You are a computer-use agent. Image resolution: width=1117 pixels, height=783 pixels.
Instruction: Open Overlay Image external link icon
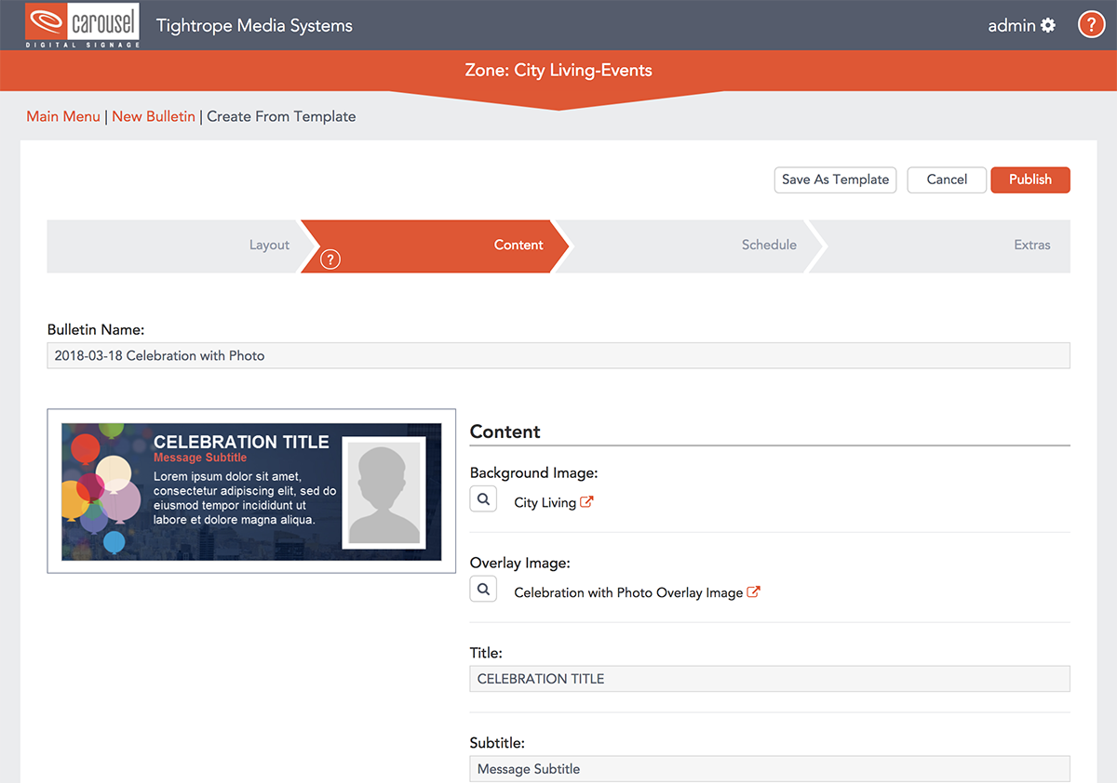pyautogui.click(x=754, y=592)
